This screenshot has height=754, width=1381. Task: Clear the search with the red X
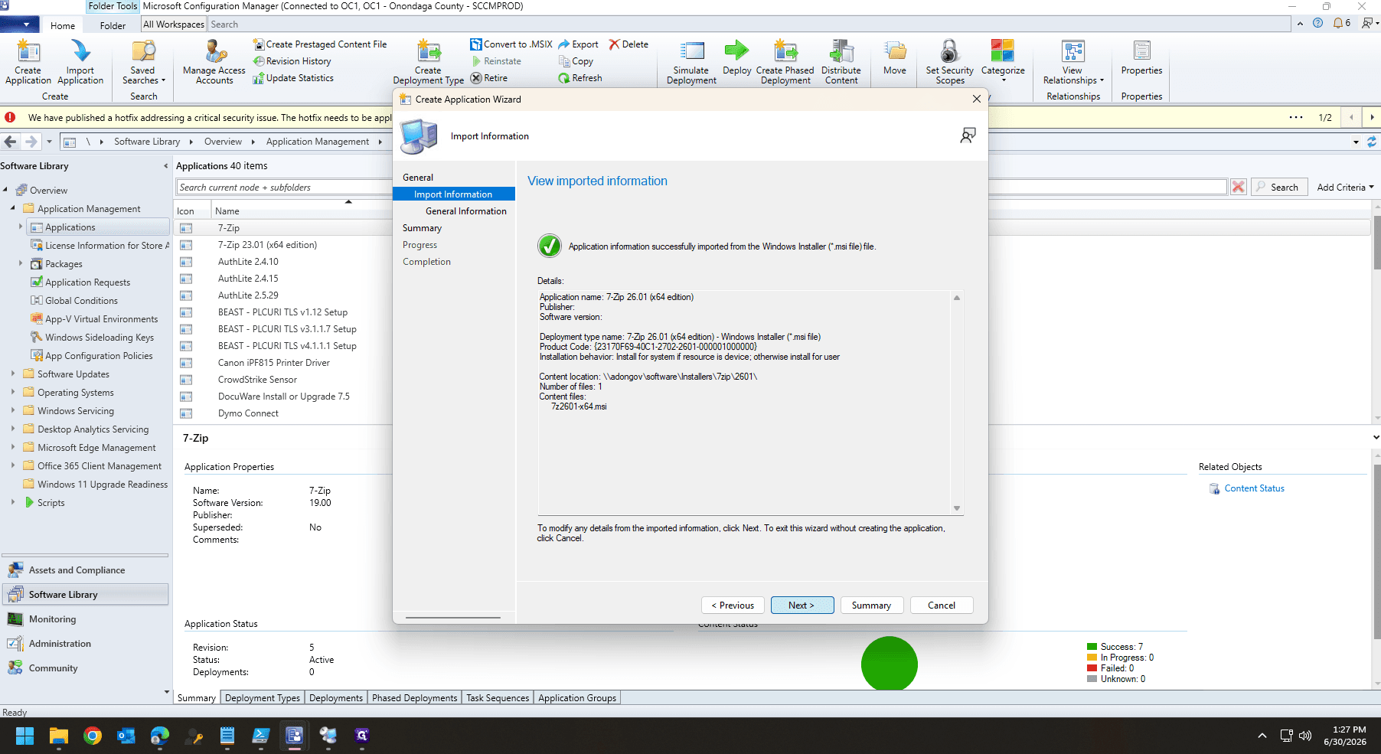[1238, 188]
